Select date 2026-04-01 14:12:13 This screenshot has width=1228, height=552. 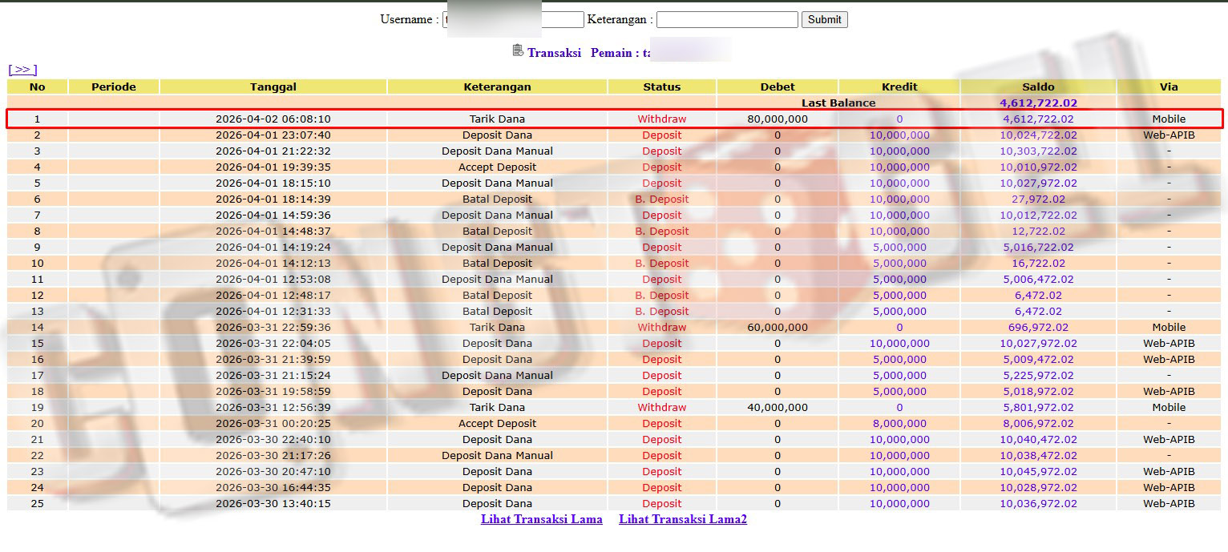pos(273,263)
